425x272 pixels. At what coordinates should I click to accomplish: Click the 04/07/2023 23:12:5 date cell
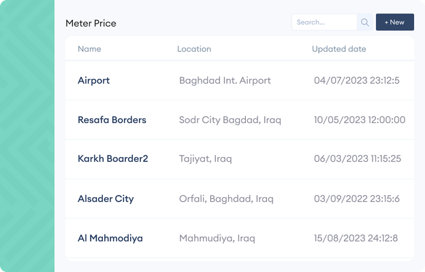pyautogui.click(x=357, y=81)
